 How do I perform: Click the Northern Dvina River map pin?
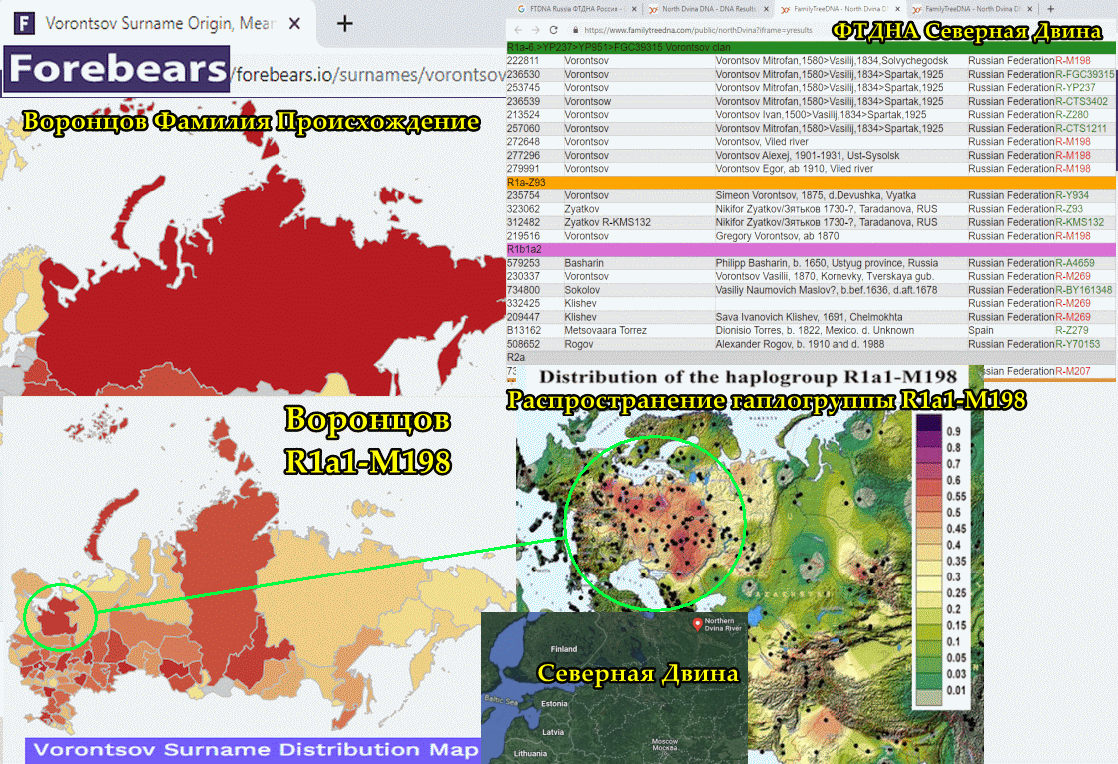[x=698, y=625]
